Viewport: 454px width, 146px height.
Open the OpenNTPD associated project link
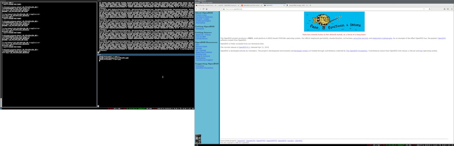coord(261,141)
